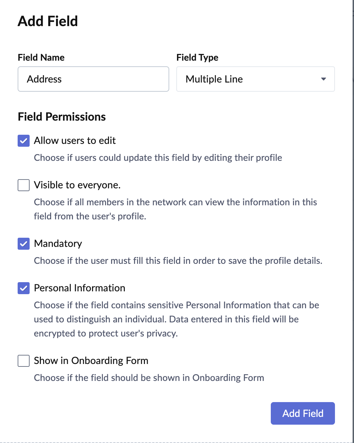Click the 'Allow users to edit' label text
This screenshot has height=443, width=354.
click(75, 141)
